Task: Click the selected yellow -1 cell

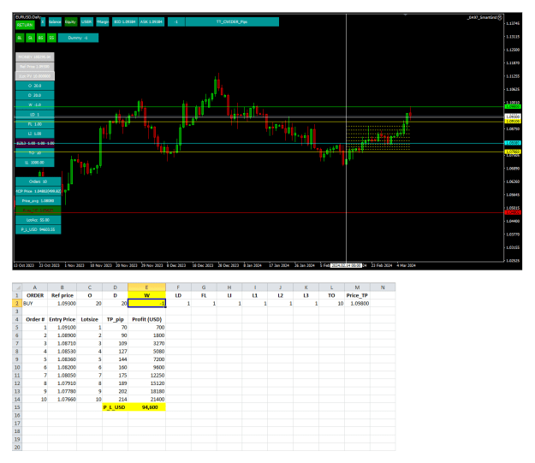Action: (146, 303)
